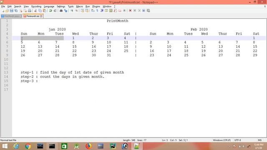This screenshot has width=267, height=150.
Task: Open the Plugins menu
Action: click(x=96, y=7)
